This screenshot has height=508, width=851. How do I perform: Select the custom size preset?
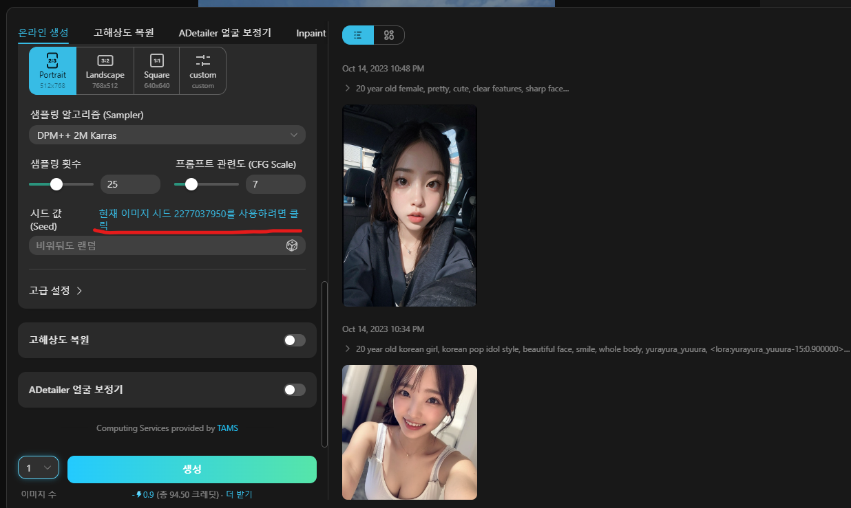click(202, 70)
